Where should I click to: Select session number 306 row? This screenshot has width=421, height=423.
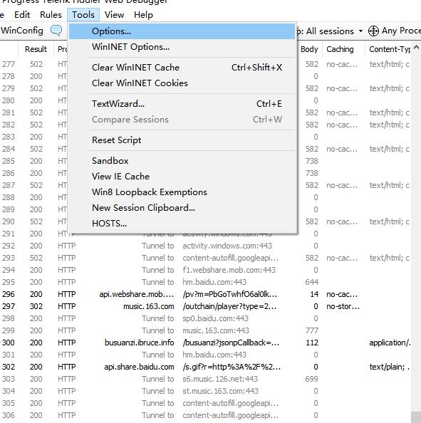205,415
